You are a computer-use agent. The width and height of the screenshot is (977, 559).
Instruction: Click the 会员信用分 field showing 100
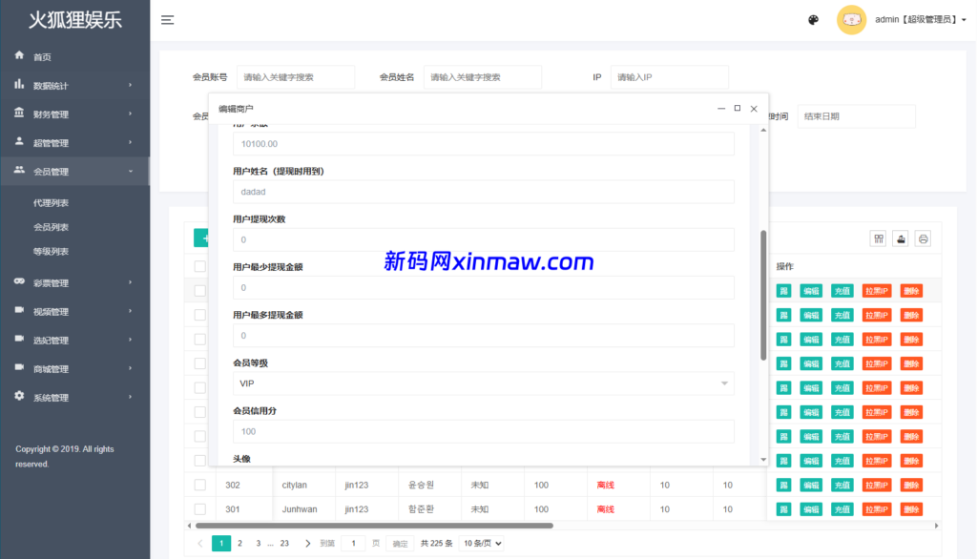(x=484, y=432)
